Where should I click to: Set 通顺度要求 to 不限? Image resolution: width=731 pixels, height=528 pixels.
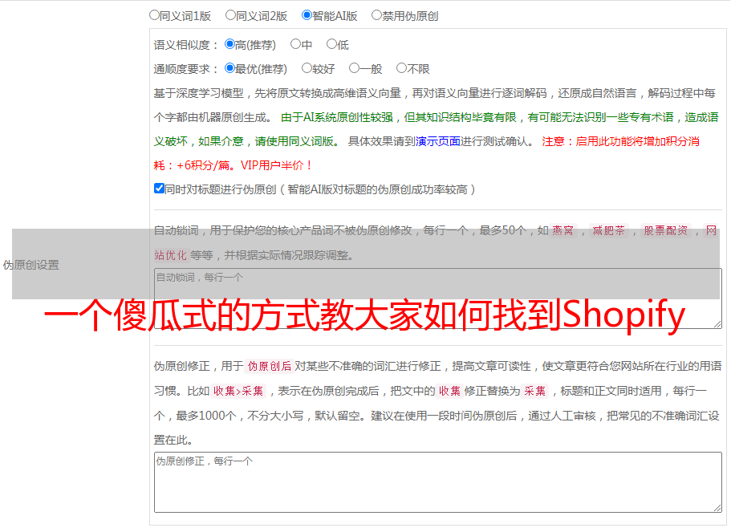coord(401,68)
